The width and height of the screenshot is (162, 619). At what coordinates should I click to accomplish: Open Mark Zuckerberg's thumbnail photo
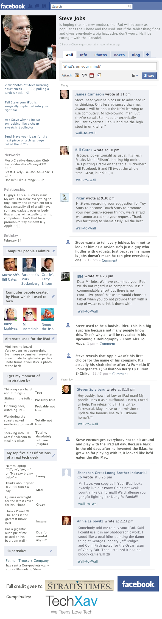tap(29, 265)
